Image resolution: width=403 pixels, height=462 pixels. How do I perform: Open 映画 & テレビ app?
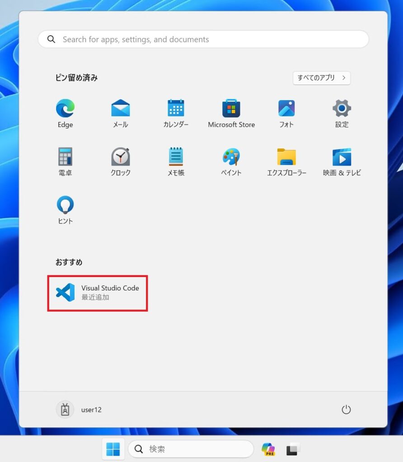coord(342,162)
